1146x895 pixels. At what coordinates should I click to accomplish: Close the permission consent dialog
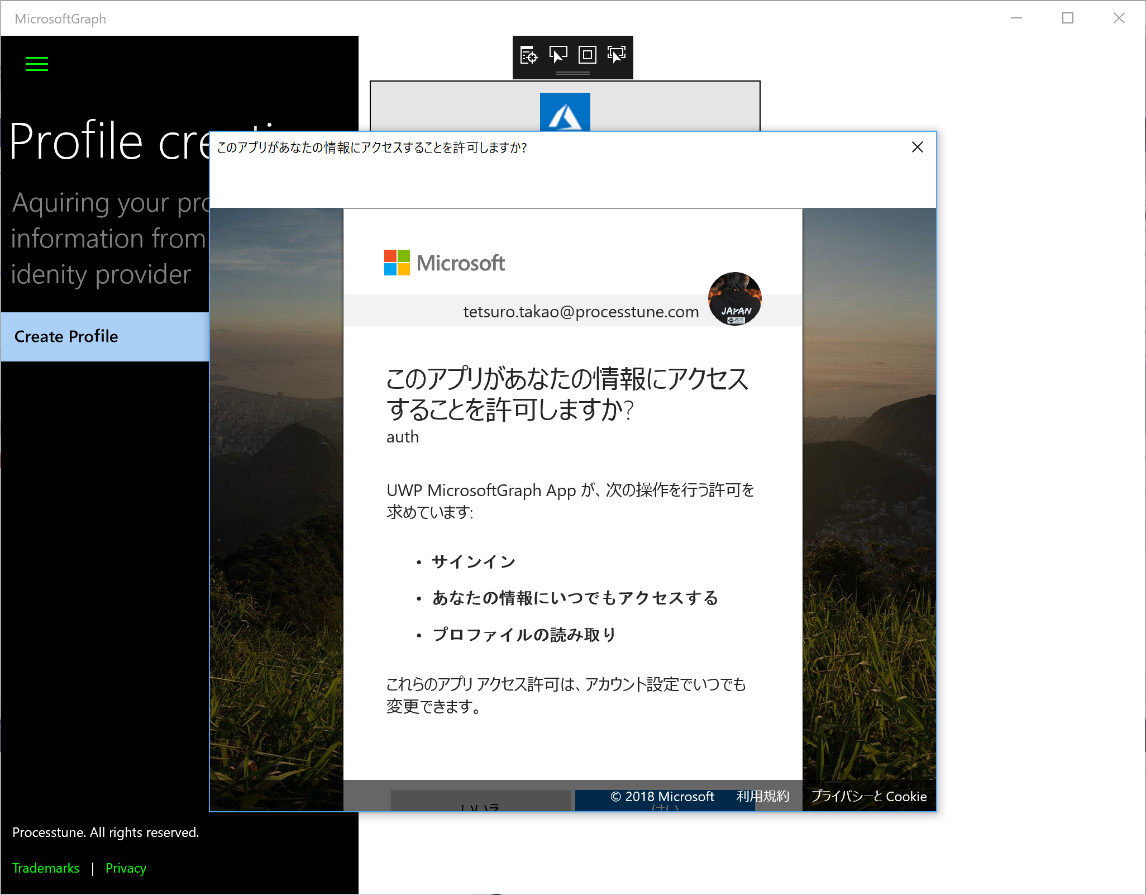click(917, 147)
